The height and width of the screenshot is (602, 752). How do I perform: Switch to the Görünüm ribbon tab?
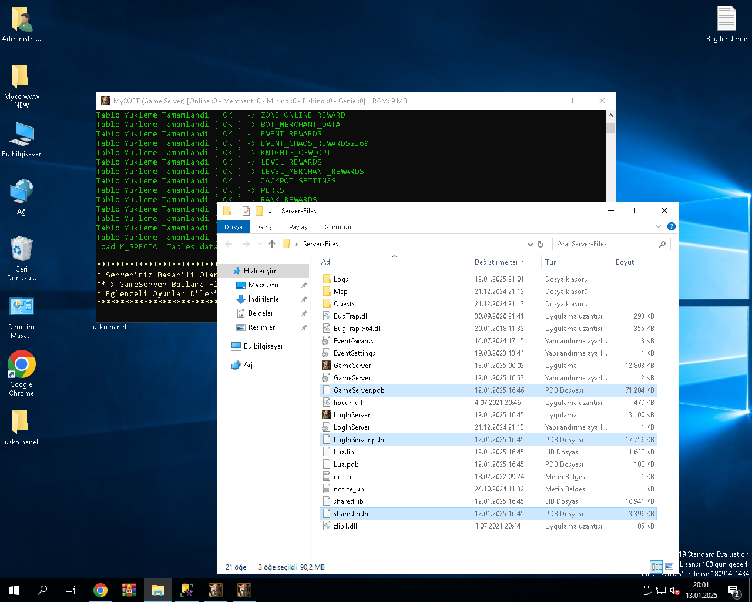tap(338, 227)
